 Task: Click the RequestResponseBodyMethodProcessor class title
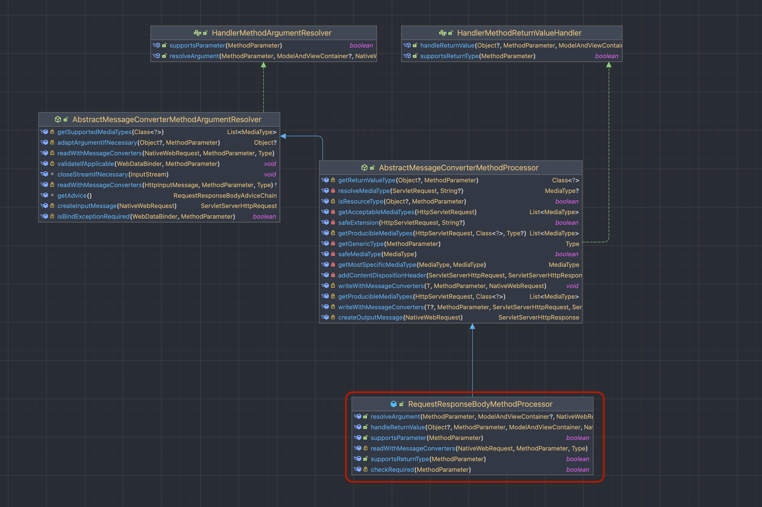tap(480, 404)
